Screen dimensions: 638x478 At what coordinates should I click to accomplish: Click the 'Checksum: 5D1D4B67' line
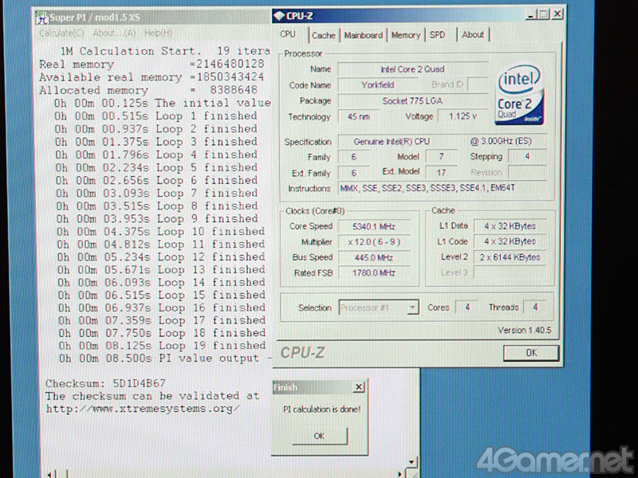pyautogui.click(x=106, y=383)
